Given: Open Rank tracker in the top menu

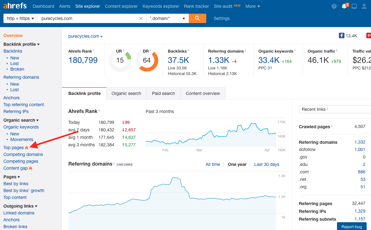Looking at the screenshot, I should pyautogui.click(x=196, y=6).
